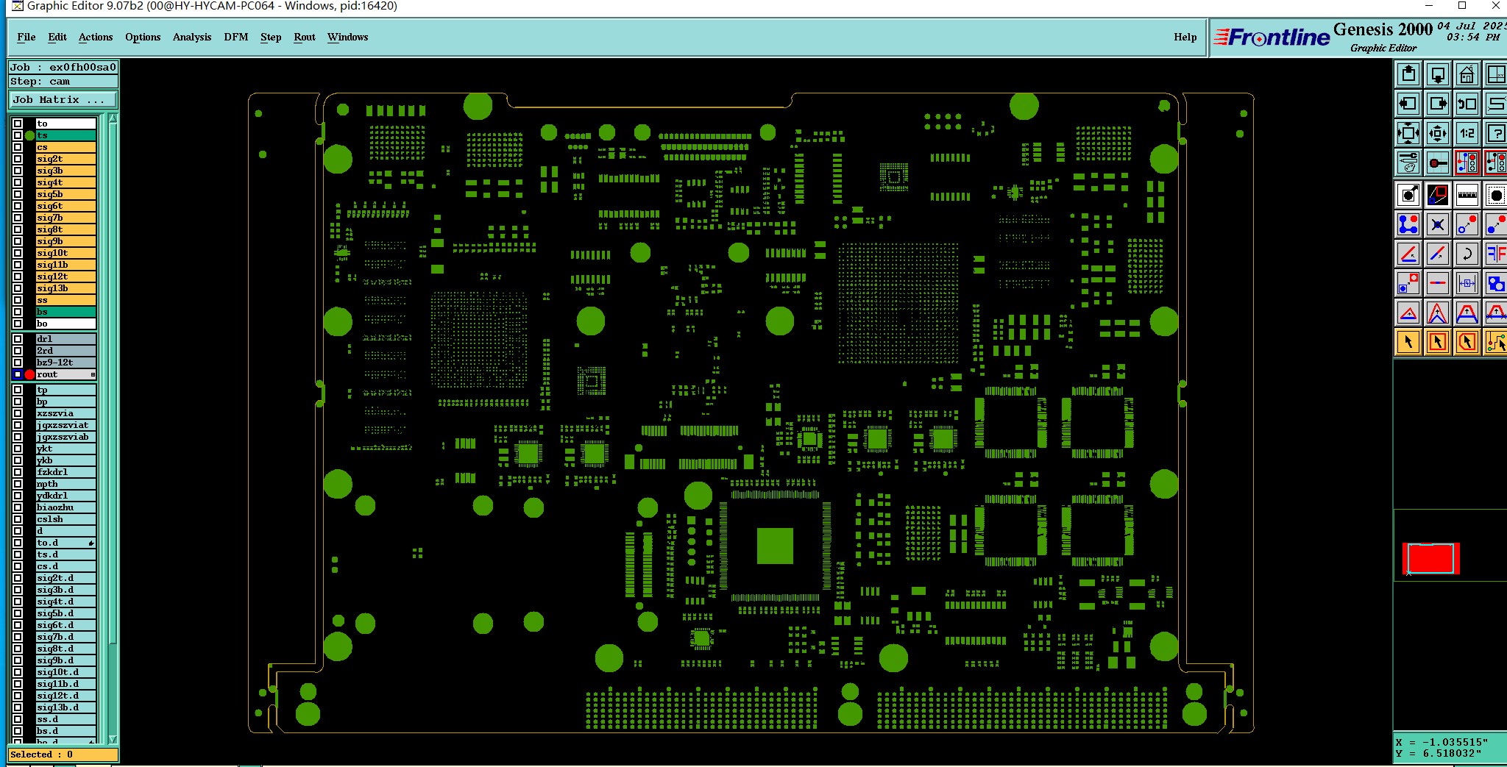The width and height of the screenshot is (1507, 767).
Task: Select the 'bz9-12t' layer row
Action: (66, 363)
